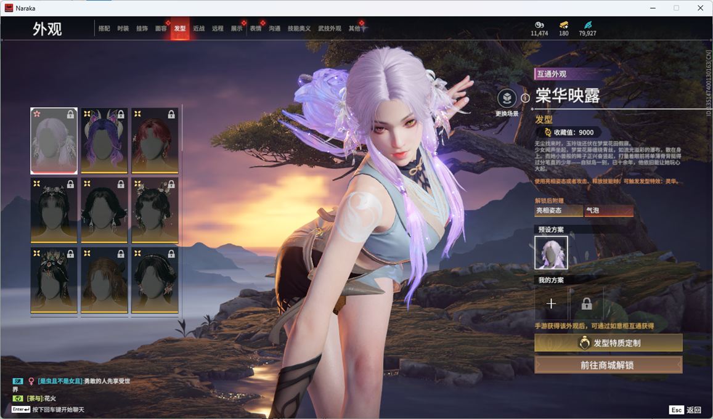
Task: Select the red hair hairstyle thumbnail
Action: coord(155,140)
